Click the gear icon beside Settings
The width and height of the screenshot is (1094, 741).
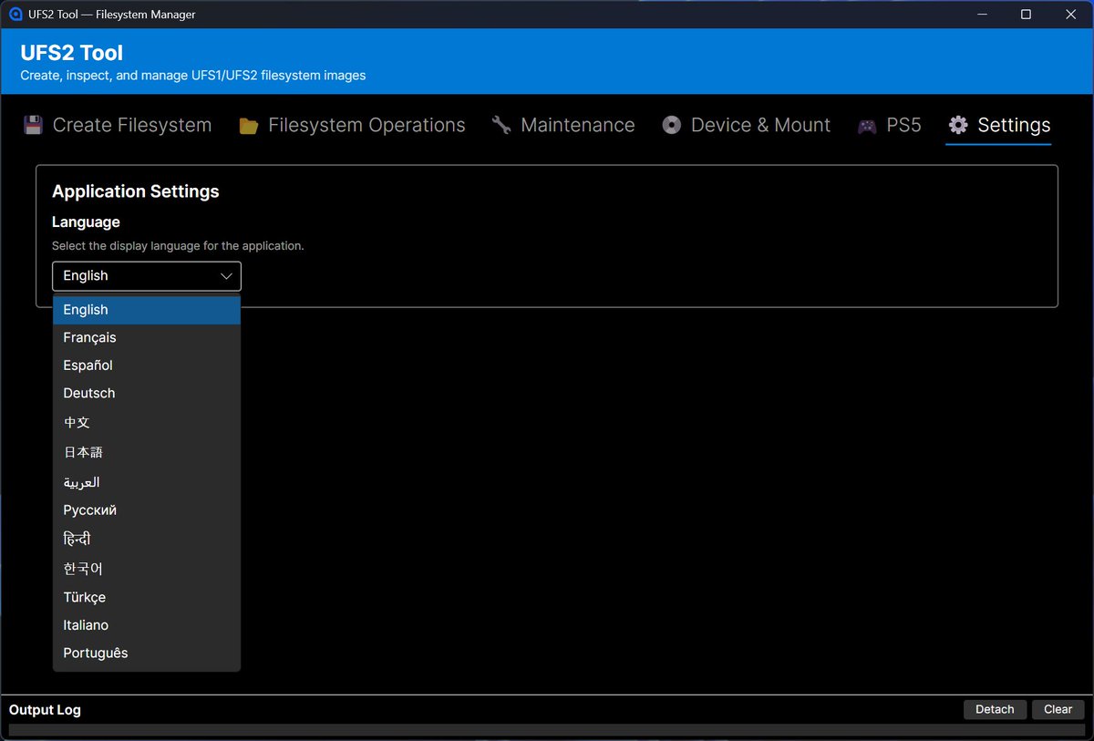pyautogui.click(x=957, y=126)
